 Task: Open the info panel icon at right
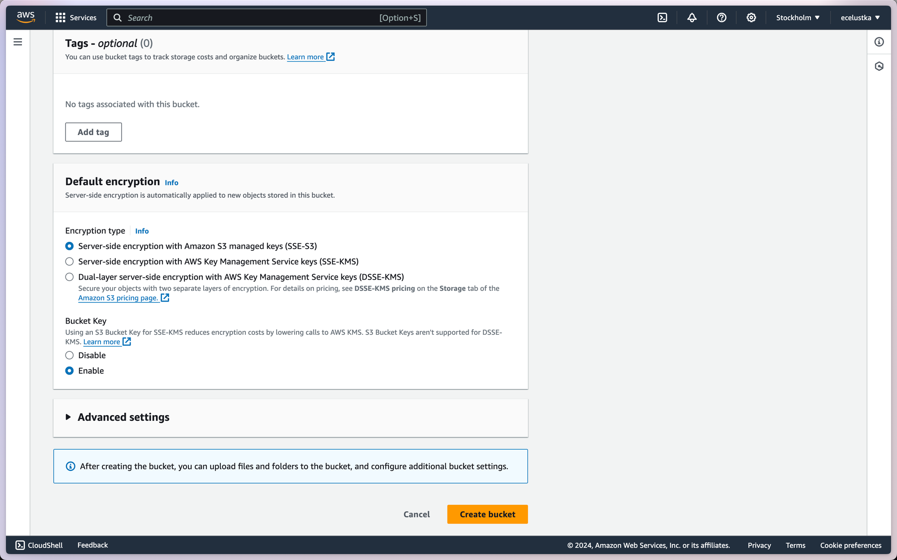(x=879, y=42)
